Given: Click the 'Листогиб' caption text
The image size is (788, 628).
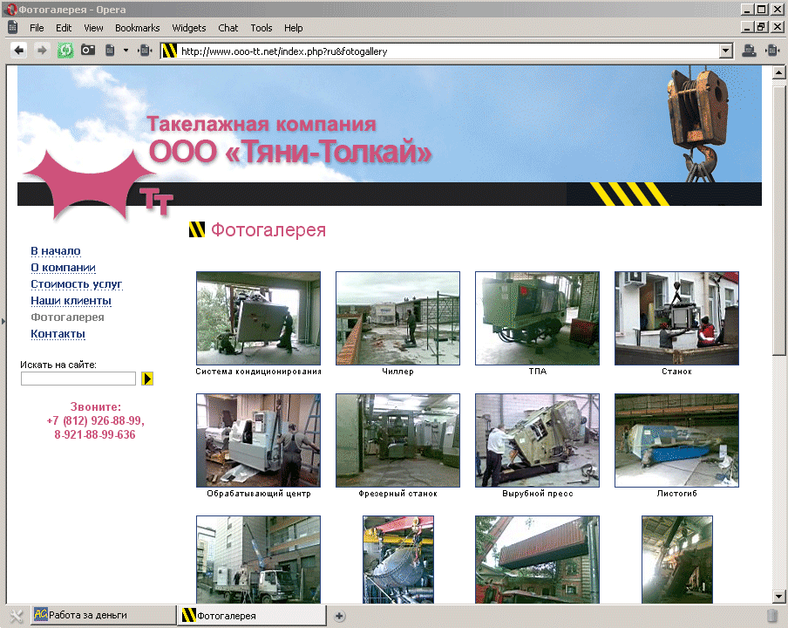Looking at the screenshot, I should pos(677,494).
